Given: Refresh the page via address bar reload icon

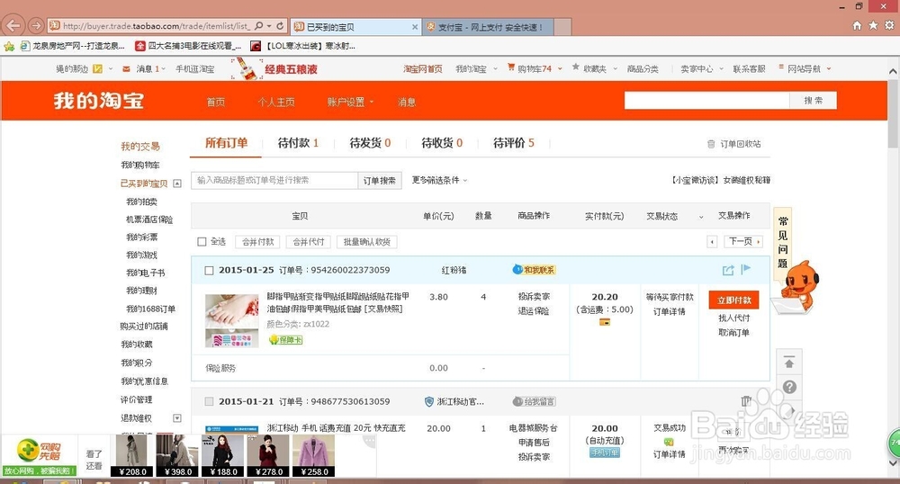Looking at the screenshot, I should pyautogui.click(x=280, y=26).
